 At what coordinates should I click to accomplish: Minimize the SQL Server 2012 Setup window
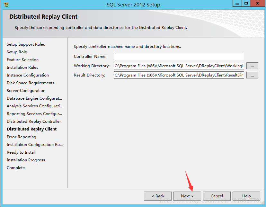pos(237,4)
